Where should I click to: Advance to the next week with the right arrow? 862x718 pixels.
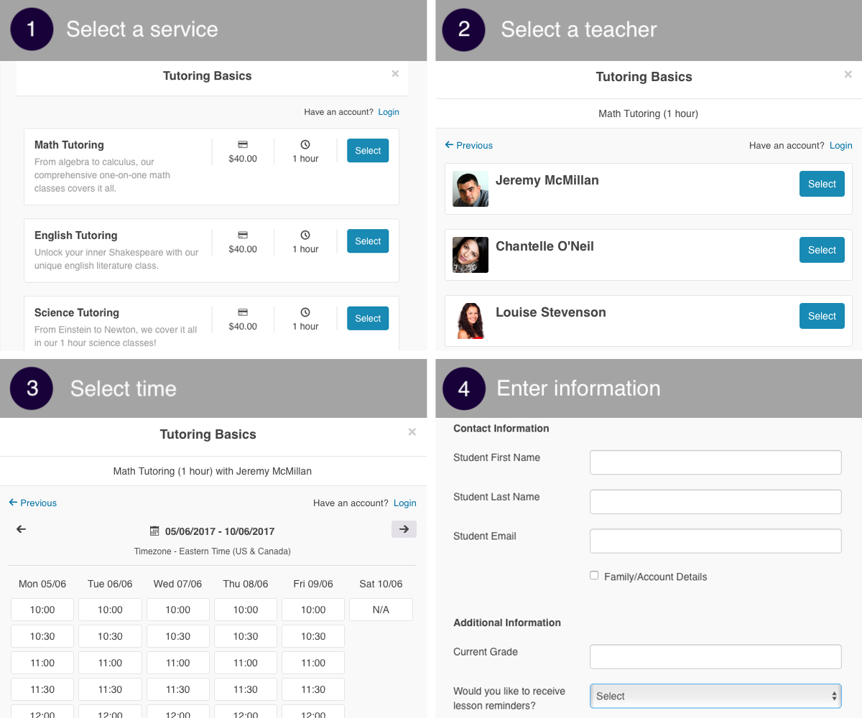[404, 529]
